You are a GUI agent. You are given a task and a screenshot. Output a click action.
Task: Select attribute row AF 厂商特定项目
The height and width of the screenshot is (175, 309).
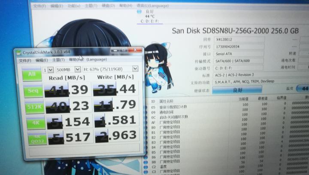point(227,121)
